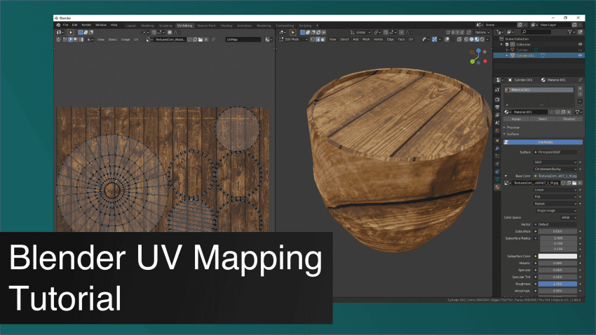596x335 pixels.
Task: Open the Vertex menu in 3D viewport
Action: [378, 39]
